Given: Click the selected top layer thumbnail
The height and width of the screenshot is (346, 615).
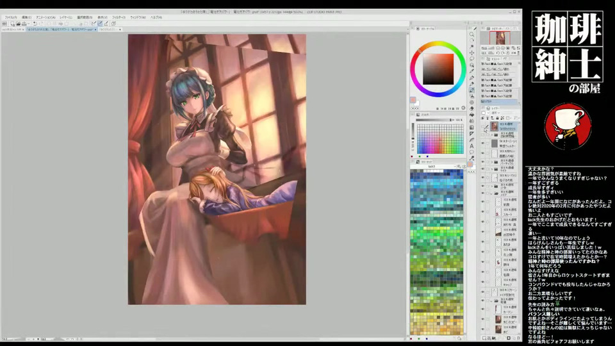Looking at the screenshot, I should click(x=495, y=126).
